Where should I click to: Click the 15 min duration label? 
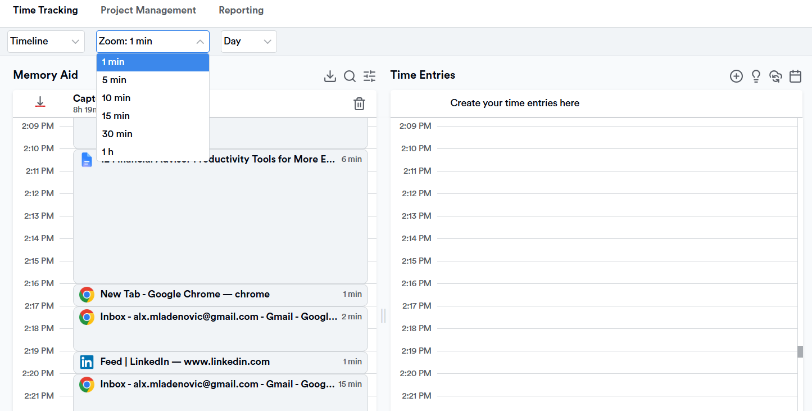tap(350, 384)
